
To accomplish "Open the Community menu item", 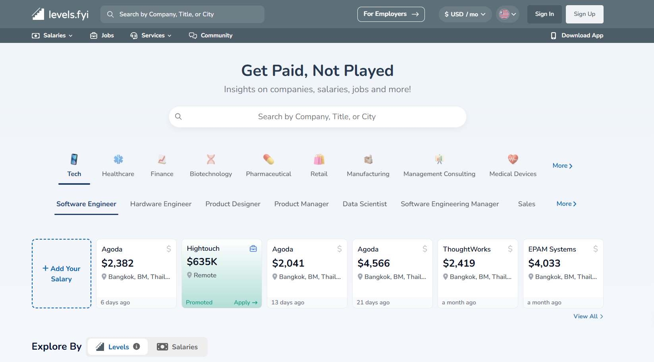I will coord(211,35).
